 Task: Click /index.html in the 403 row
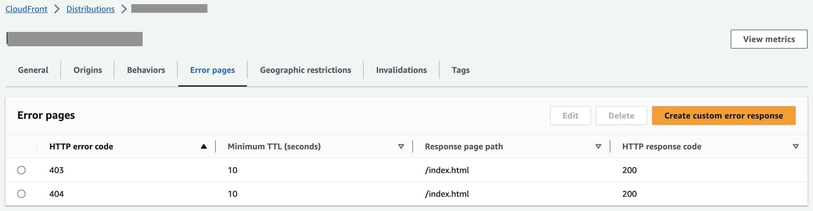447,170
